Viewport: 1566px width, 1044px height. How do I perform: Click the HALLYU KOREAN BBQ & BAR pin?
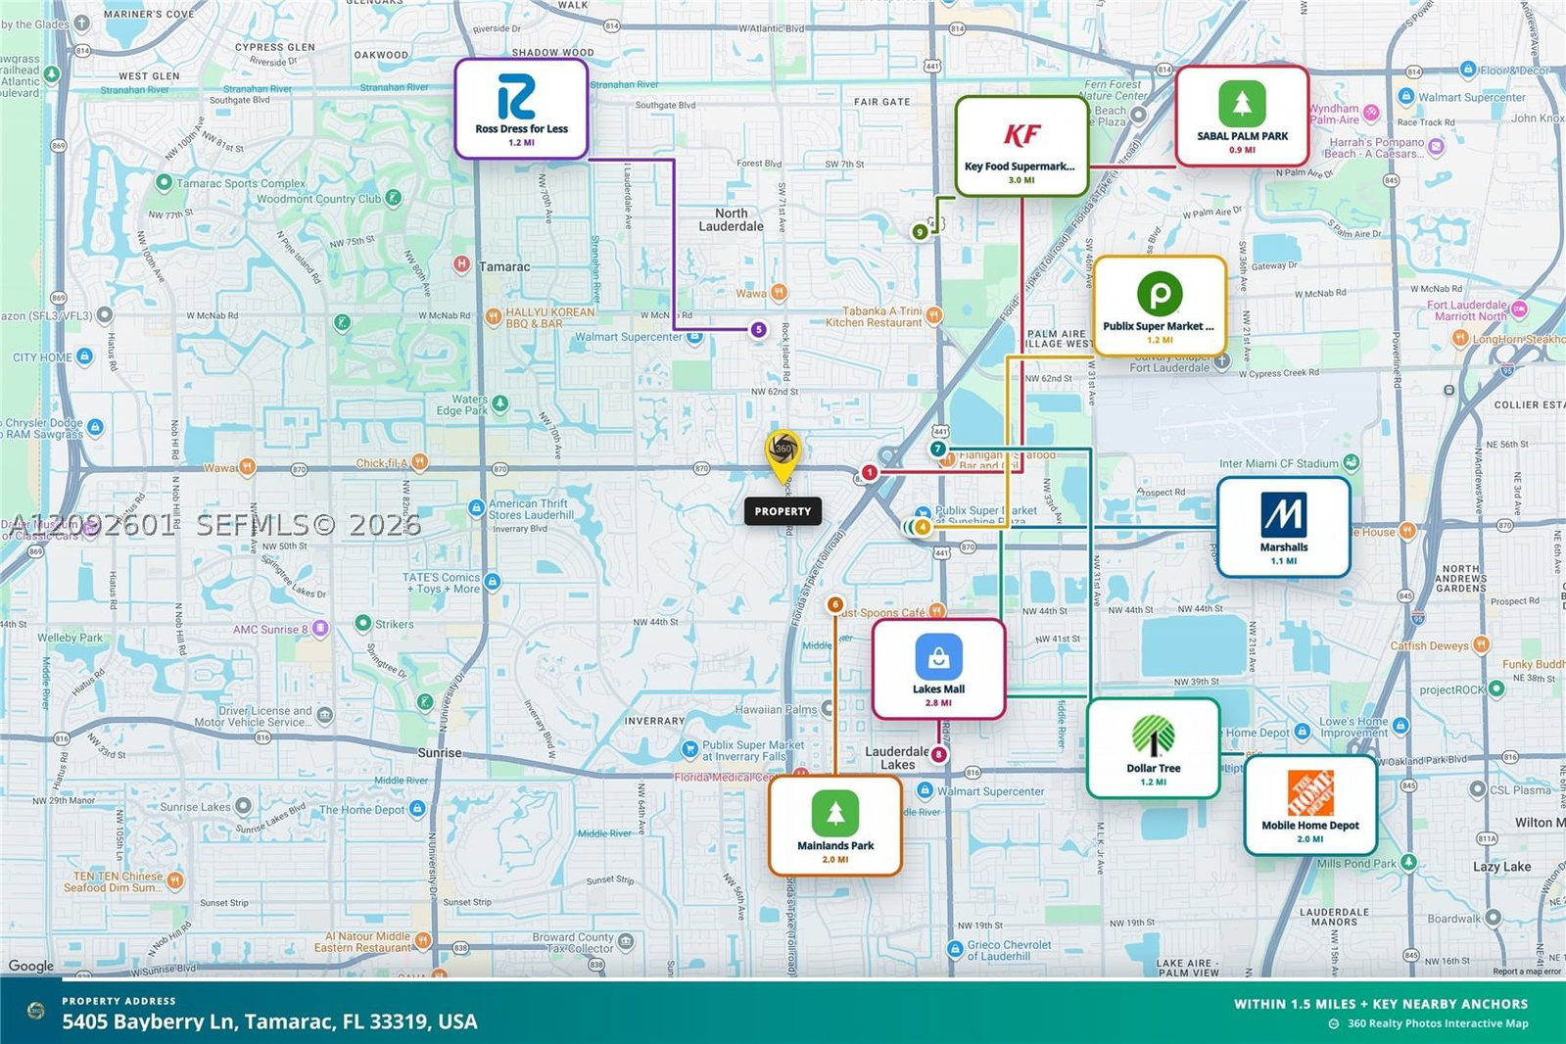pyautogui.click(x=495, y=315)
